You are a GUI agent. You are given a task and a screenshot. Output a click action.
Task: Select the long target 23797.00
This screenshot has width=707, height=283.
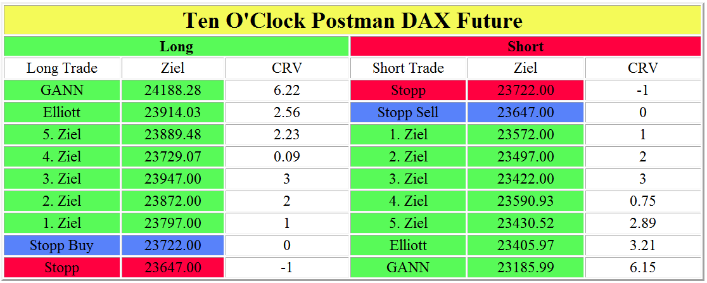[173, 223]
